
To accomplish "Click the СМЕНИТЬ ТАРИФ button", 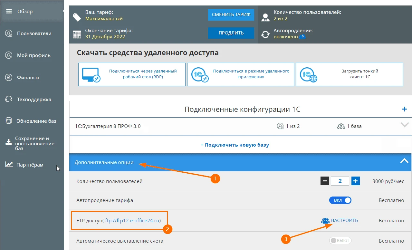I will 231,14.
